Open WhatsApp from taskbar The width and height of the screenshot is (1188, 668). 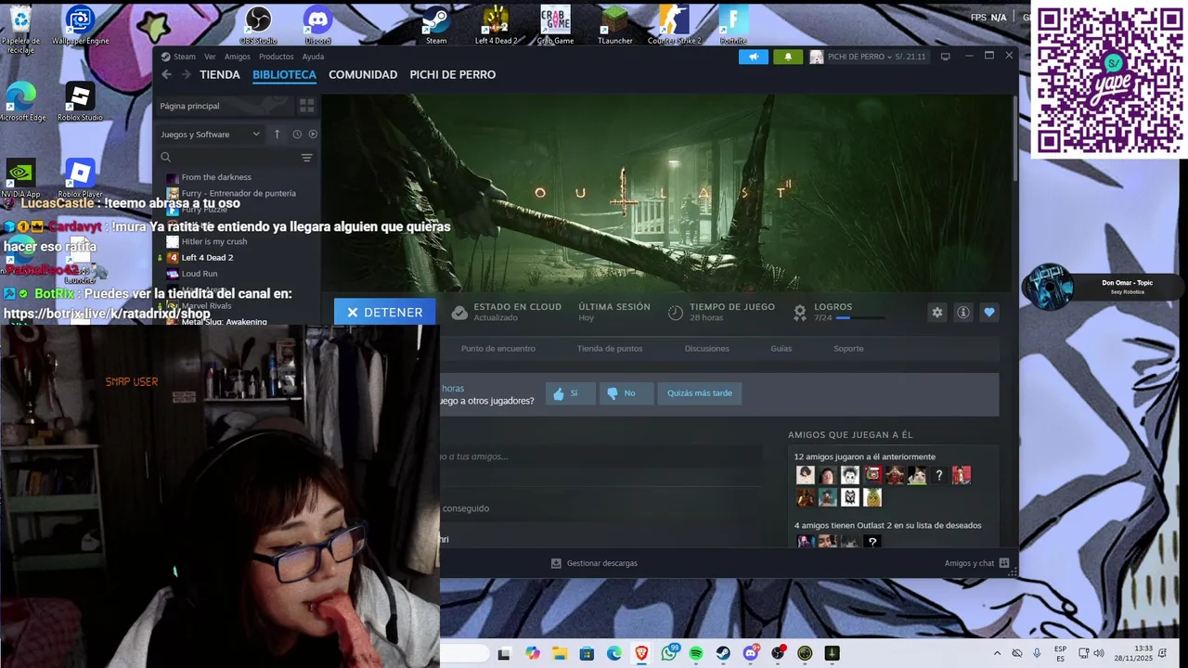pos(669,653)
